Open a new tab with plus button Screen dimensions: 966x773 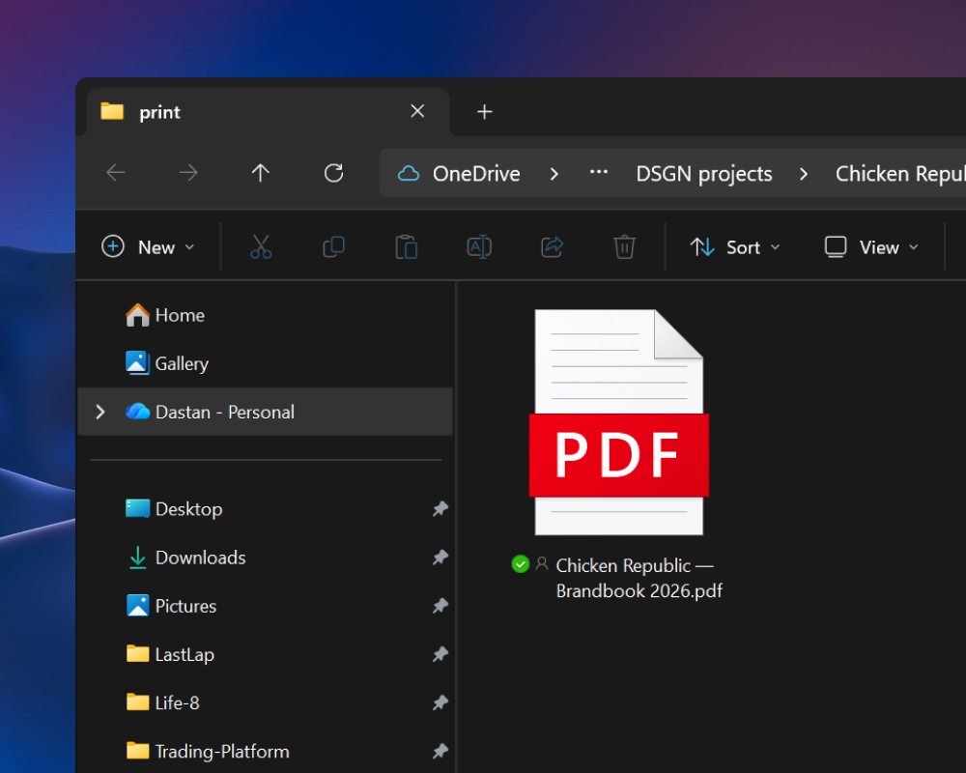[485, 111]
